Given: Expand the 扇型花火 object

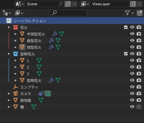Looking at the screenshot, I should pyautogui.click(x=16, y=40).
